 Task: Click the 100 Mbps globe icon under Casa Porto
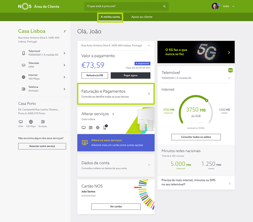pyautogui.click(x=31, y=122)
